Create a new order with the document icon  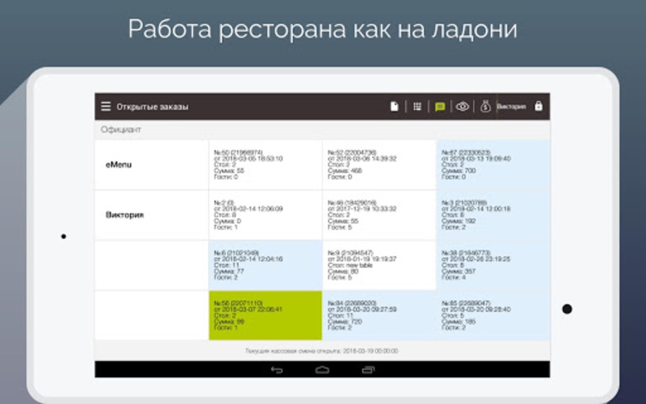coord(394,106)
